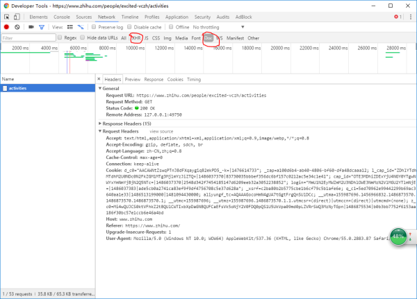
Task: Click the record network log button
Action: (x=6, y=27)
